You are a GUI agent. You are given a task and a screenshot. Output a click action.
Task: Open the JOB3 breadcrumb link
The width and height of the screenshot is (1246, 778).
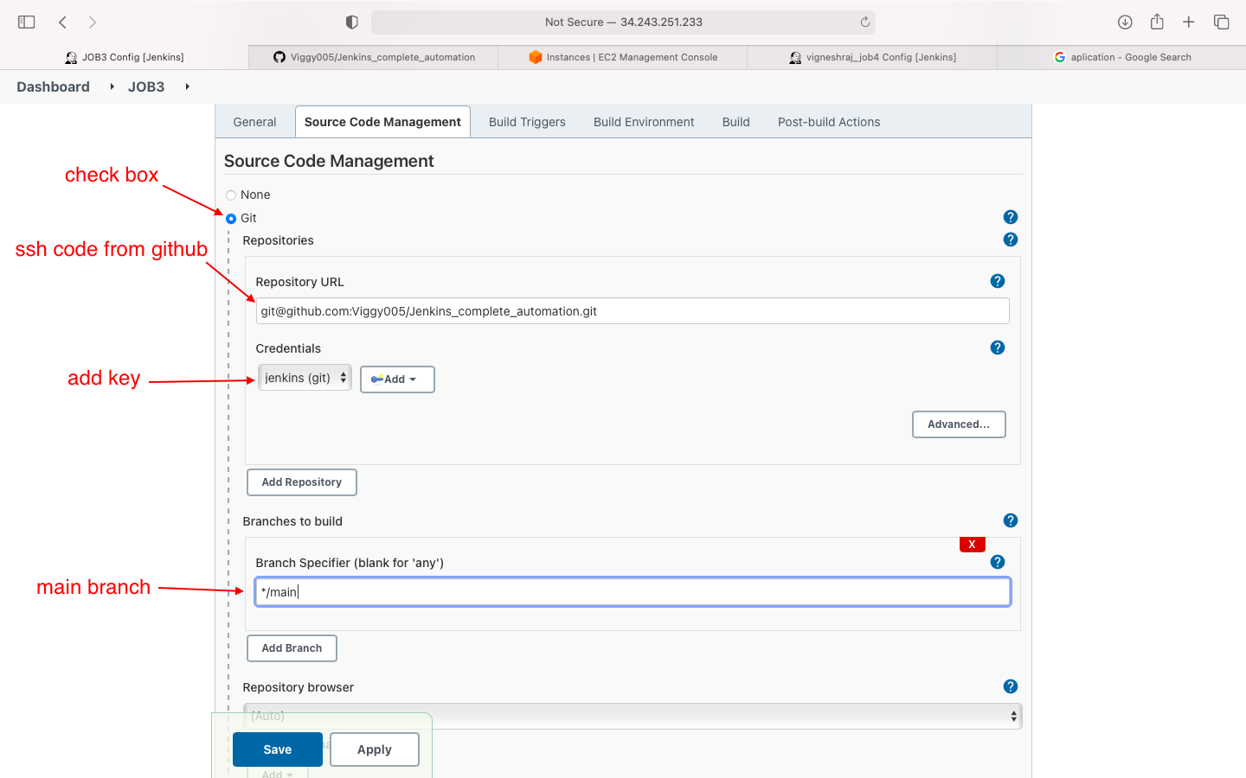146,86
